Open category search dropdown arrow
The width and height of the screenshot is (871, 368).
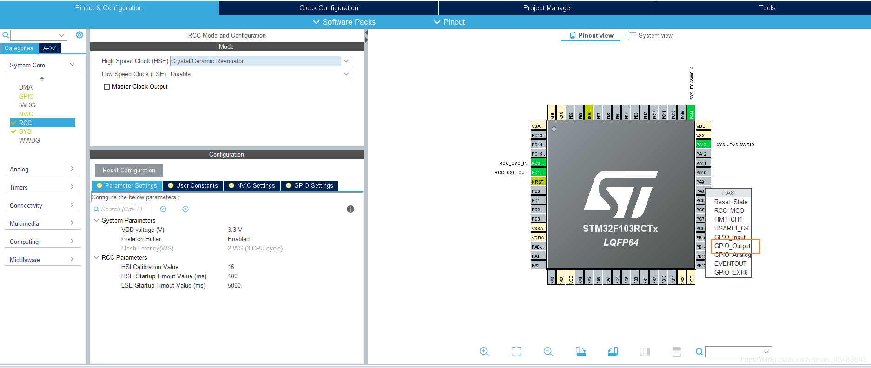tap(62, 35)
